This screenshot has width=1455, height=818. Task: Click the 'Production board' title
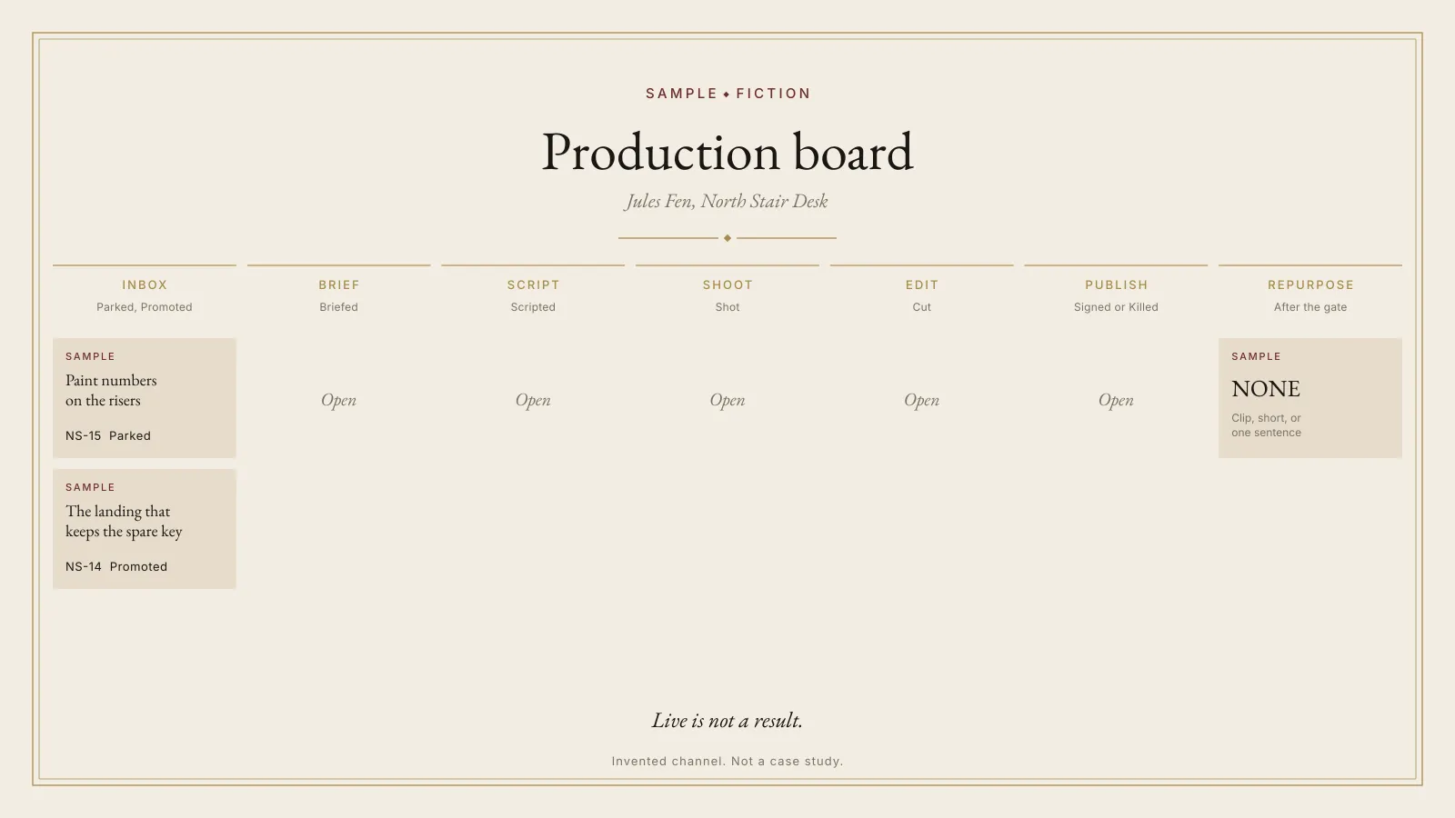click(727, 152)
